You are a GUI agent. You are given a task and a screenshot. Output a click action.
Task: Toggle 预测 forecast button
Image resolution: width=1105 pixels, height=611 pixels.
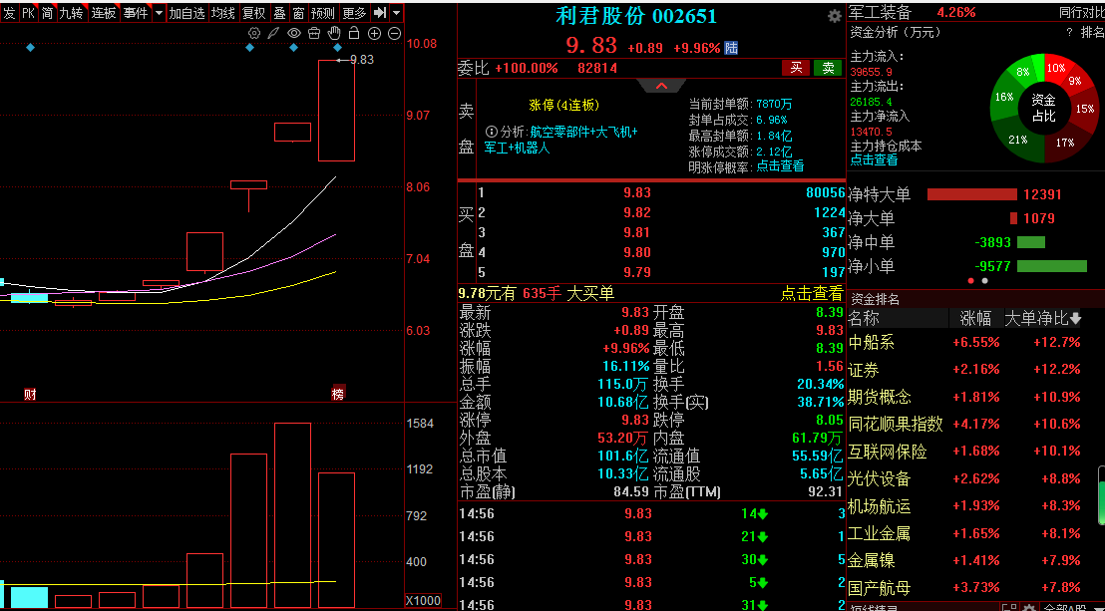tap(323, 13)
